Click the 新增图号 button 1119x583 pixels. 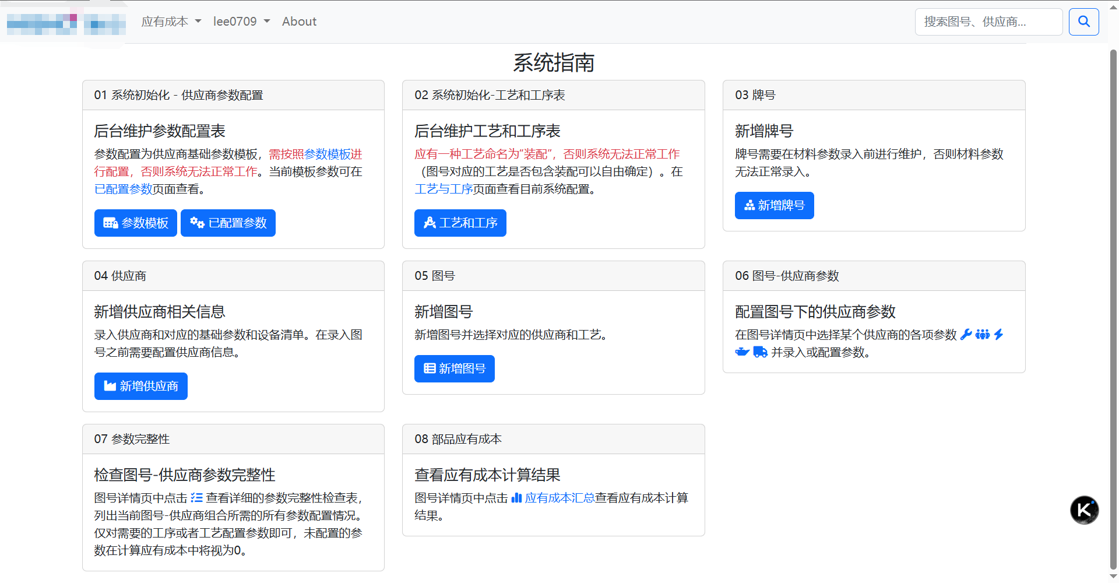tap(454, 368)
